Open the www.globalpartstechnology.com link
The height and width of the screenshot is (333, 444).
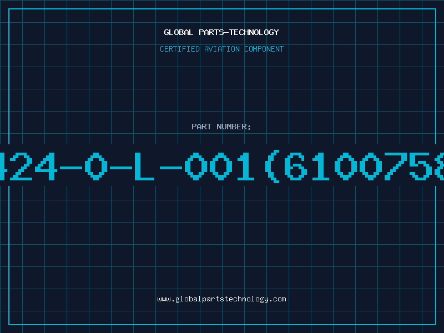(x=221, y=299)
